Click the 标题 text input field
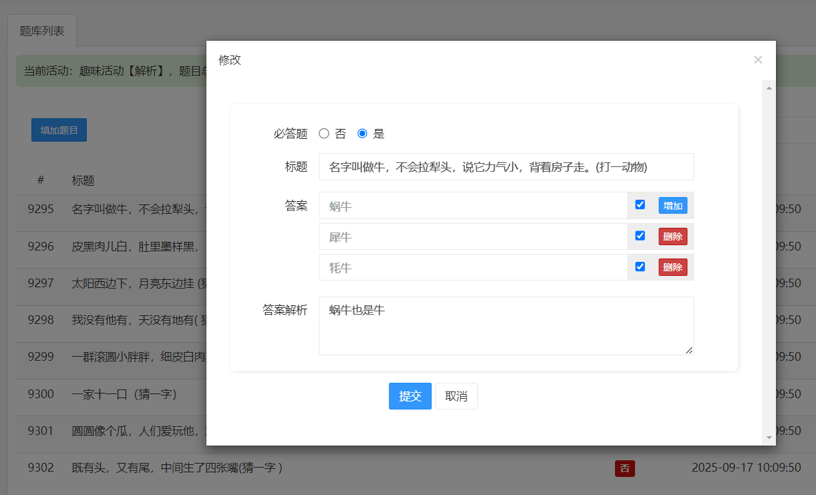Screen dimensions: 816x495 [x=506, y=167]
